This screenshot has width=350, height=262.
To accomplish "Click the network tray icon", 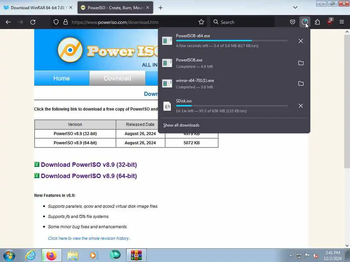I will (299, 256).
